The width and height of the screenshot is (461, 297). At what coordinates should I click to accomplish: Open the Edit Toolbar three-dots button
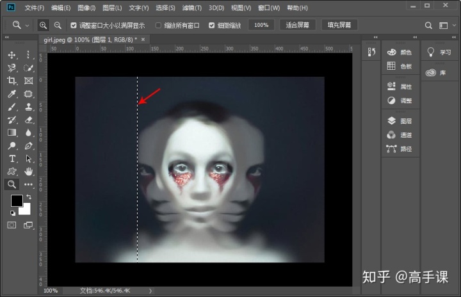point(28,184)
